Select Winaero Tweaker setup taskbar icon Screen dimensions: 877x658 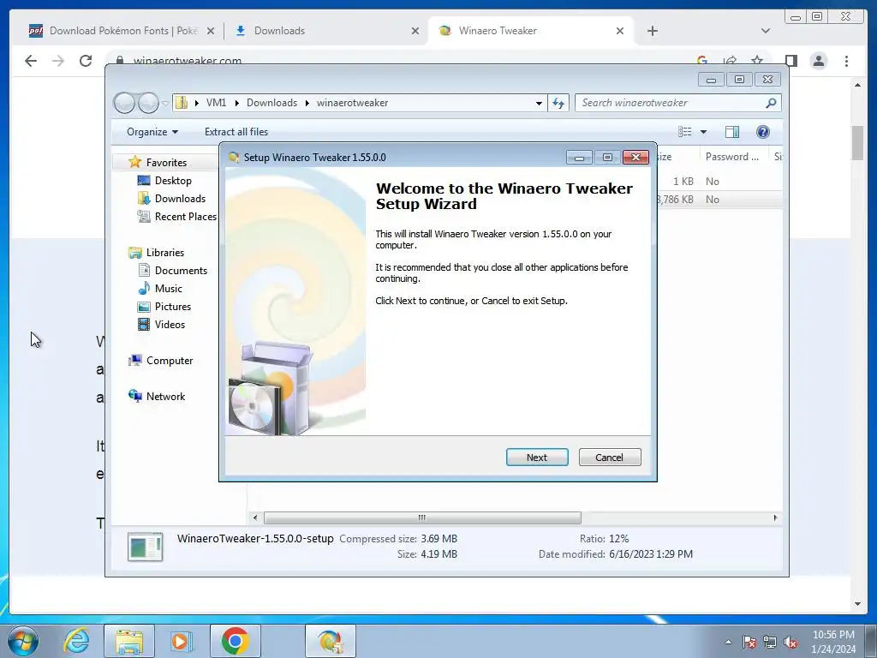pyautogui.click(x=330, y=641)
